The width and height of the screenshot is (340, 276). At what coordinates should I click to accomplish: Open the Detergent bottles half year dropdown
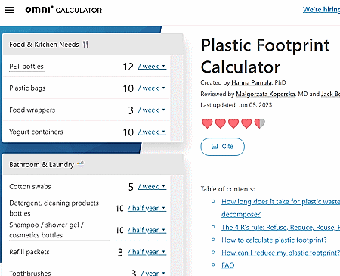tap(147, 209)
